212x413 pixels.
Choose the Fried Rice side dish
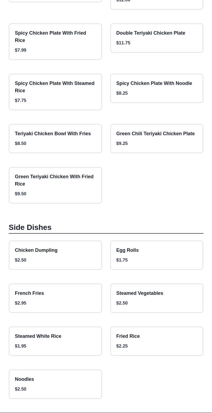pos(156,341)
